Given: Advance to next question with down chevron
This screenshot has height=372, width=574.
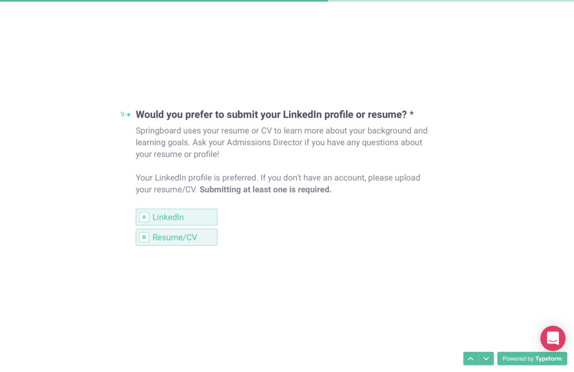Looking at the screenshot, I should tap(486, 359).
